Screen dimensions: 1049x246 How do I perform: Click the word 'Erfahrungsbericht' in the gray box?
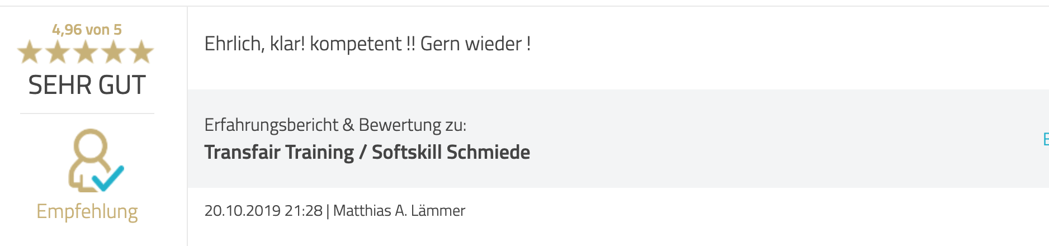coord(271,125)
